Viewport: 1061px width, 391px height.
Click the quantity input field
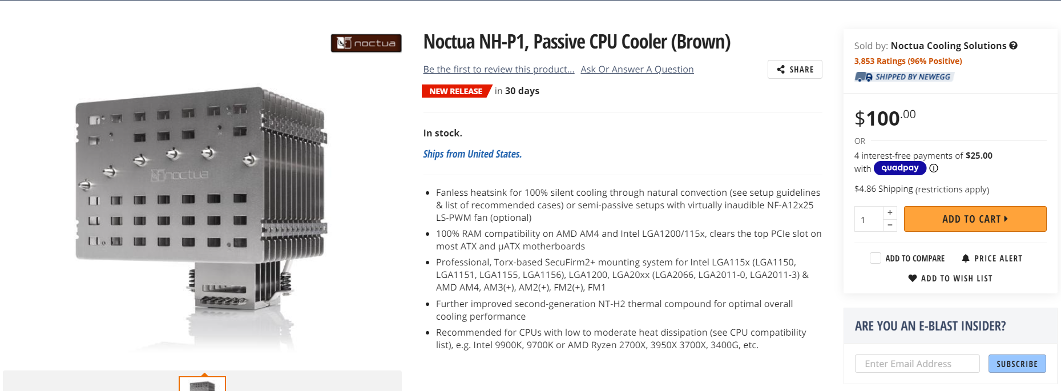(868, 220)
